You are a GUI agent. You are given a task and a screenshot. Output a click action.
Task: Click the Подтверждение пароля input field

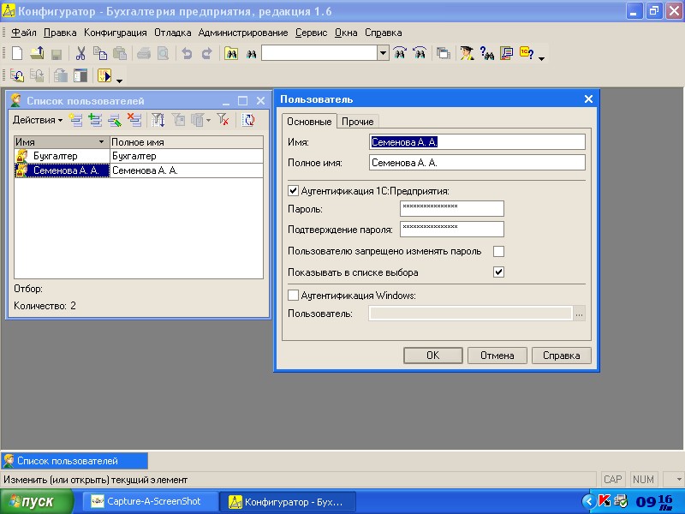point(452,229)
